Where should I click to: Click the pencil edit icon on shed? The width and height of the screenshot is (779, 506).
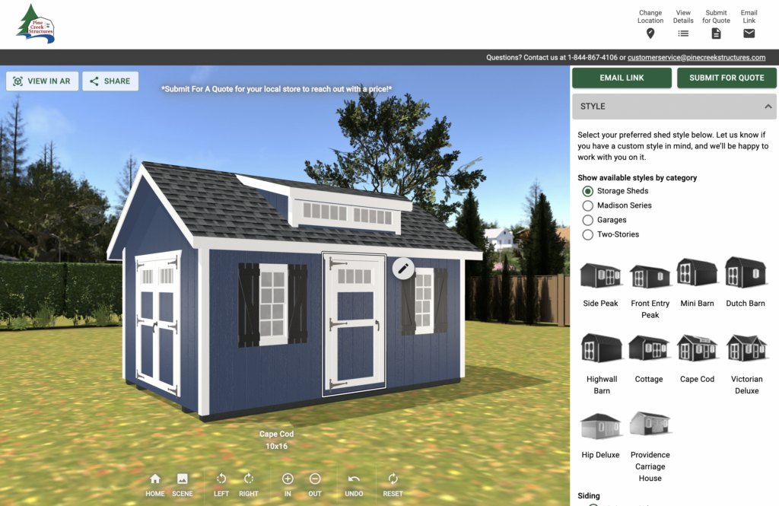(403, 268)
